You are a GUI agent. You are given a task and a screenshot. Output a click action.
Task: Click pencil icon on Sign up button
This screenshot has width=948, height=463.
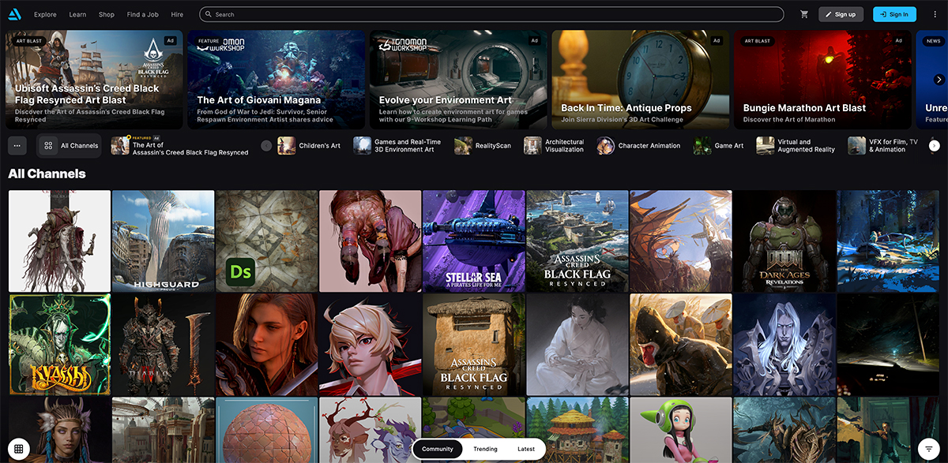click(x=828, y=14)
